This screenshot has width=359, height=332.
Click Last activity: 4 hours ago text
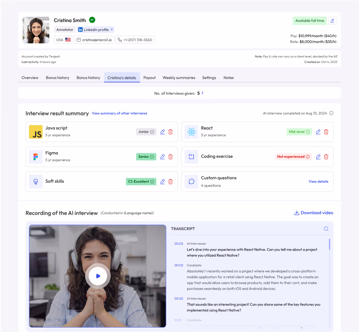click(x=39, y=62)
